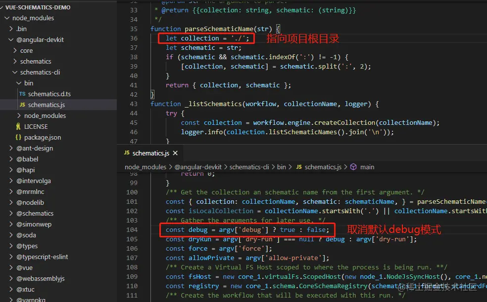Click the schematics.js breadcrumb segment

[x=323, y=167]
